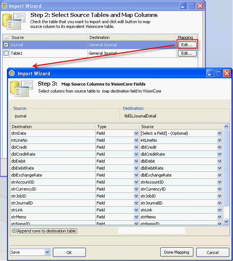233x261 pixels.
Task: Open Type dropdown for dblExchangeRate
Action: point(136,175)
